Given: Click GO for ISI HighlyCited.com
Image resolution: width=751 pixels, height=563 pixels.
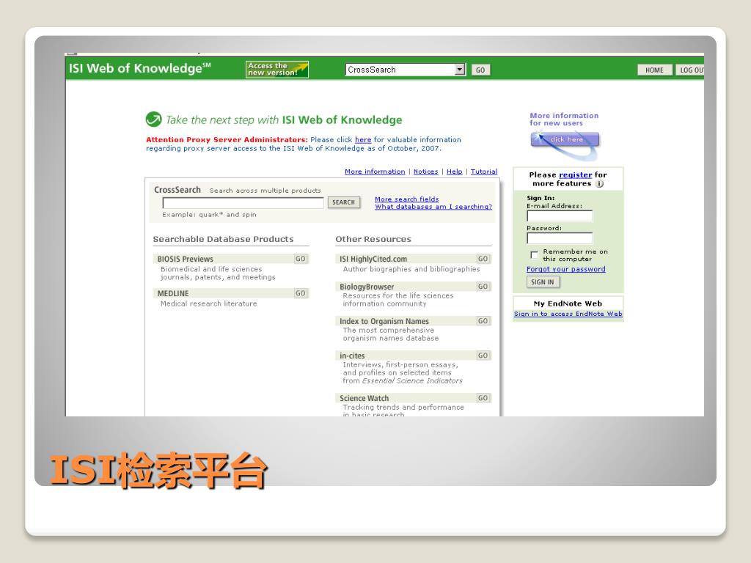Looking at the screenshot, I should pyautogui.click(x=483, y=259).
